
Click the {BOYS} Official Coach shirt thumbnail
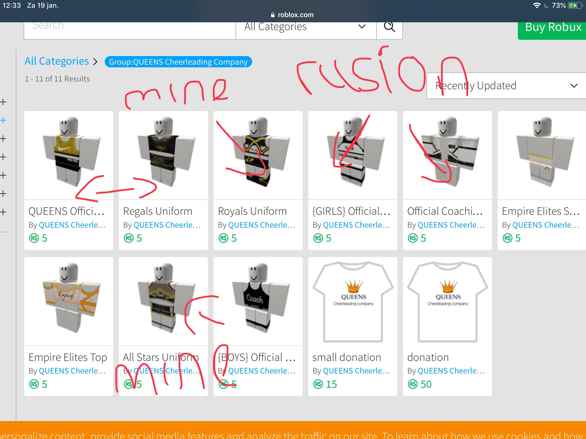click(258, 301)
